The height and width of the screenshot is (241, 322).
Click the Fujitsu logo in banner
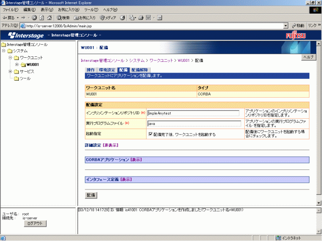tap(296, 35)
